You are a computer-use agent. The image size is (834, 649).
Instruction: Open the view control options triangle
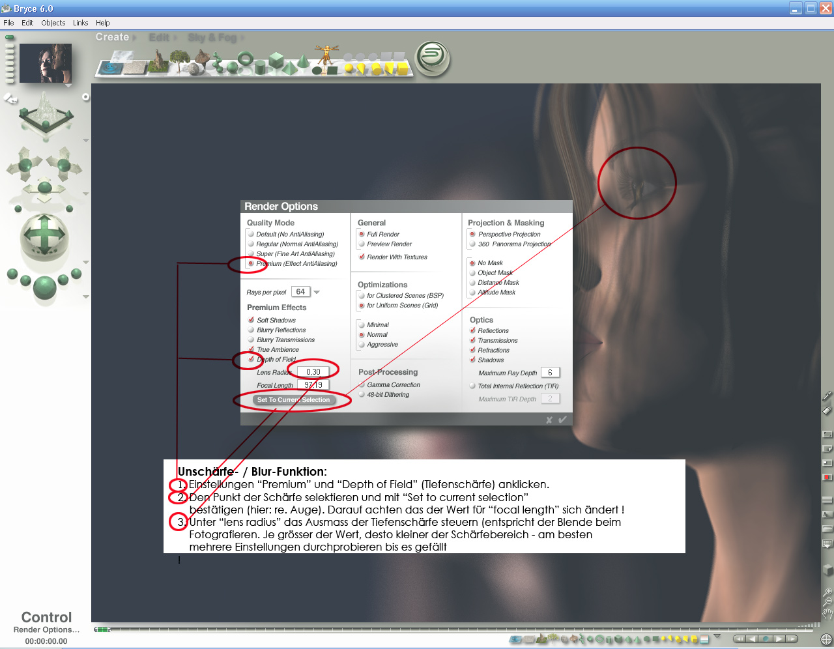[x=86, y=140]
